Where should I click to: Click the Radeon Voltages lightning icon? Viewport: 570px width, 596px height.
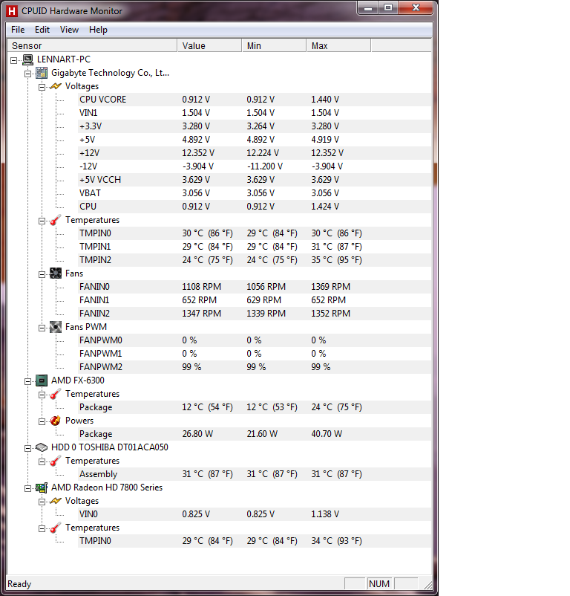click(x=56, y=501)
